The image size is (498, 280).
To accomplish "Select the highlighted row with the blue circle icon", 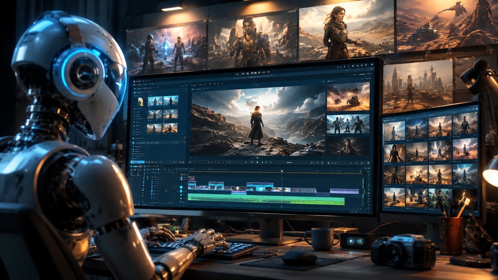I will pyautogui.click(x=159, y=143).
